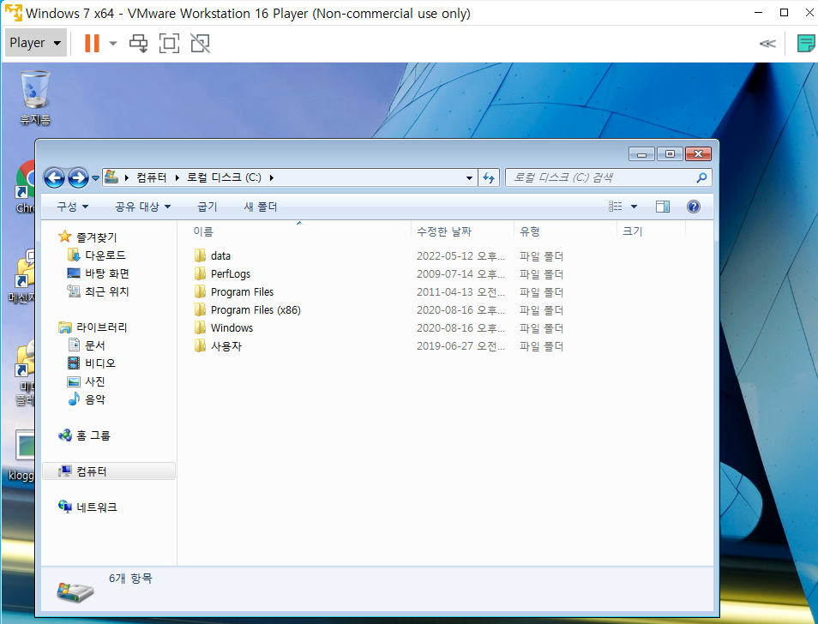The width and height of the screenshot is (818, 624).
Task: Enter full screen mode from VMware toolbar
Action: (x=169, y=43)
